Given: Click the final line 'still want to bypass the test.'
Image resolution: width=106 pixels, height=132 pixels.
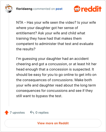Looking at the screenshot, I should tap(39, 96).
